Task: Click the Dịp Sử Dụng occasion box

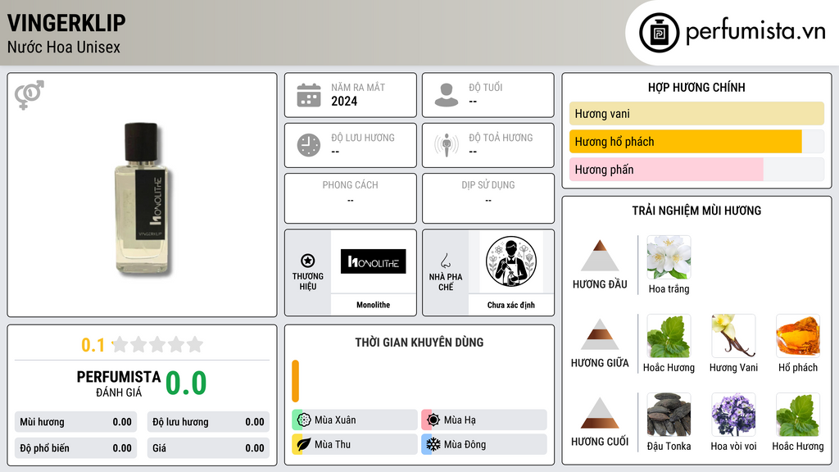Action: 488,198
